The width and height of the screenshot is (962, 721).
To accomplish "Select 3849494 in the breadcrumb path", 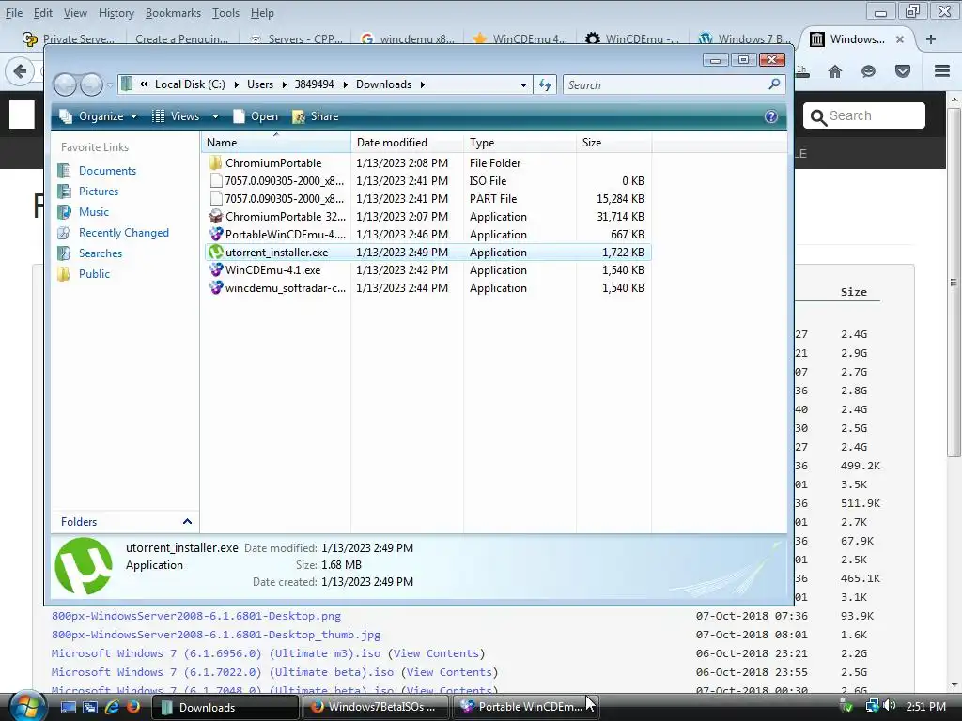I will (x=314, y=84).
